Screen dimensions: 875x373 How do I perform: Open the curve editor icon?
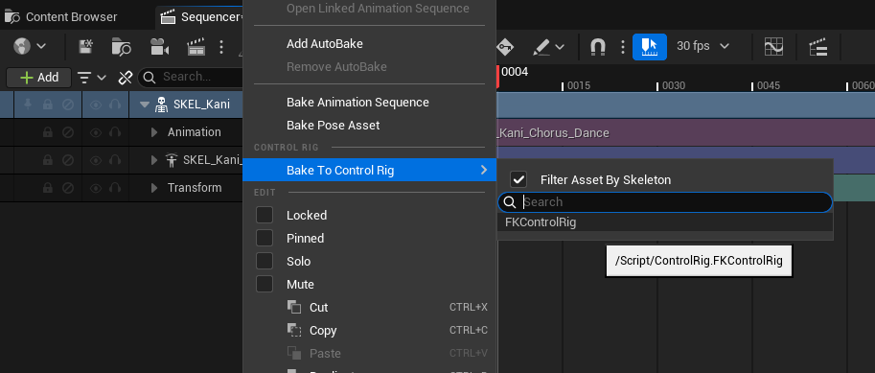click(774, 46)
